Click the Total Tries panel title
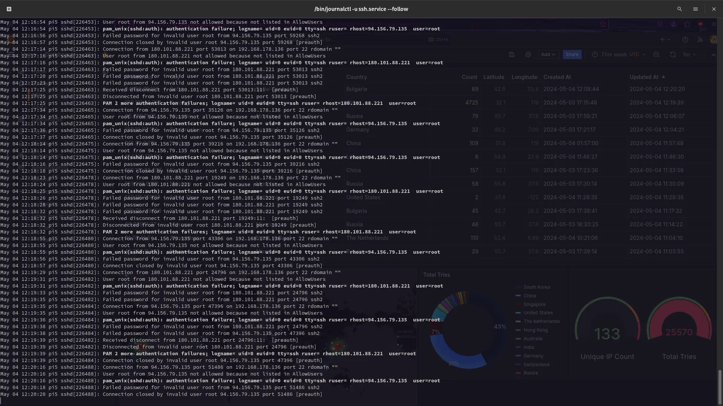The image size is (723, 406). click(436, 275)
